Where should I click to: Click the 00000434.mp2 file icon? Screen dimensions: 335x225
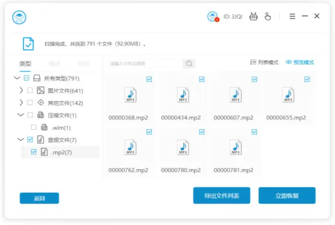183,95
